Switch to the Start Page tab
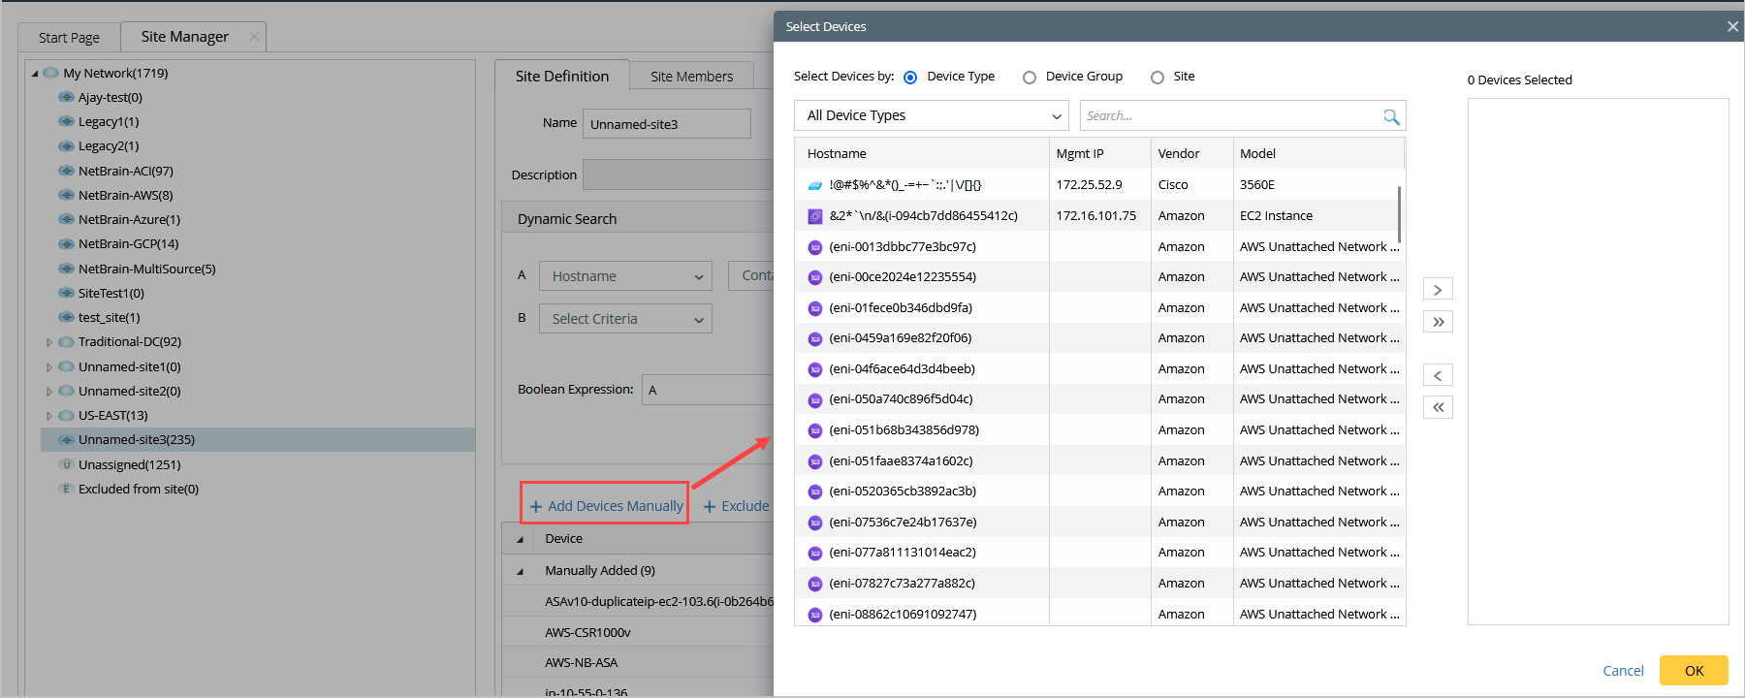 [69, 38]
